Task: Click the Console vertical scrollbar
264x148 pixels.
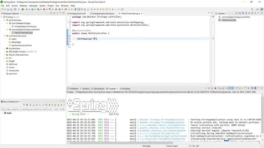Action: point(262,118)
